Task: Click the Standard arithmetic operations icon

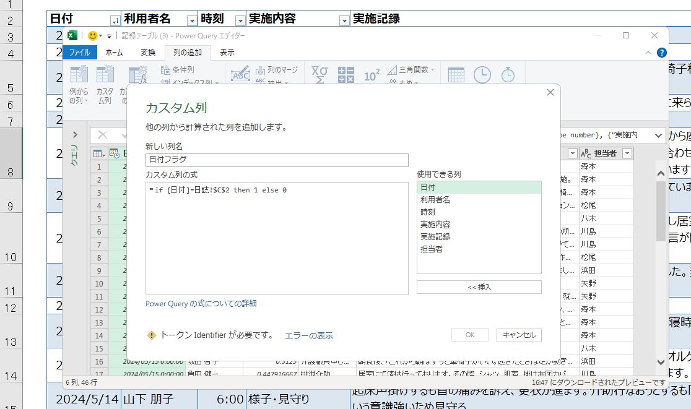Action: point(345,75)
